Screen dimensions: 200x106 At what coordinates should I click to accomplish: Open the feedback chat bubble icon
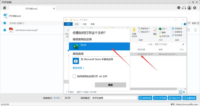(x=179, y=8)
